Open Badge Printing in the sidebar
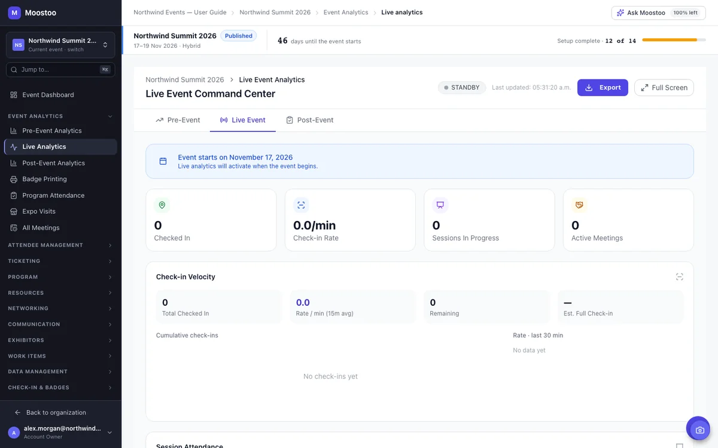This screenshot has height=448, width=718. 60,179
